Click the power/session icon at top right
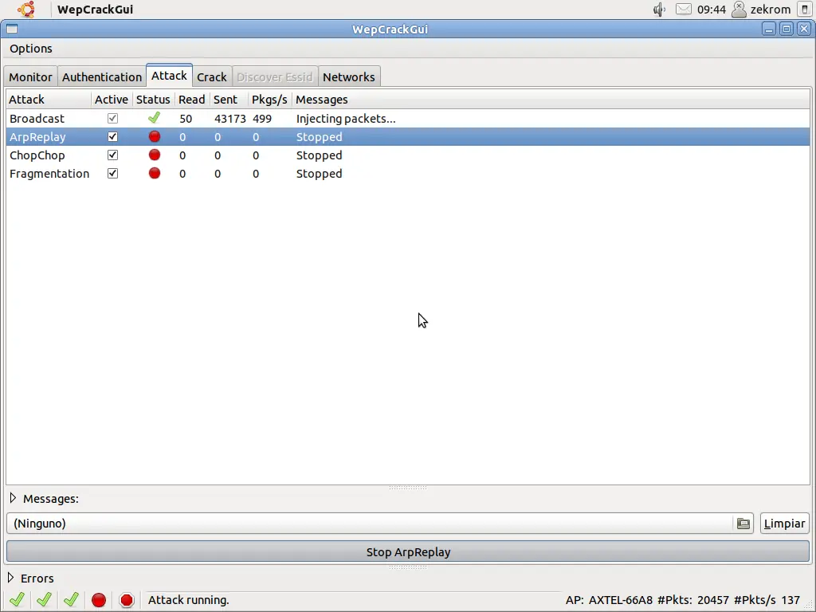 coord(805,10)
